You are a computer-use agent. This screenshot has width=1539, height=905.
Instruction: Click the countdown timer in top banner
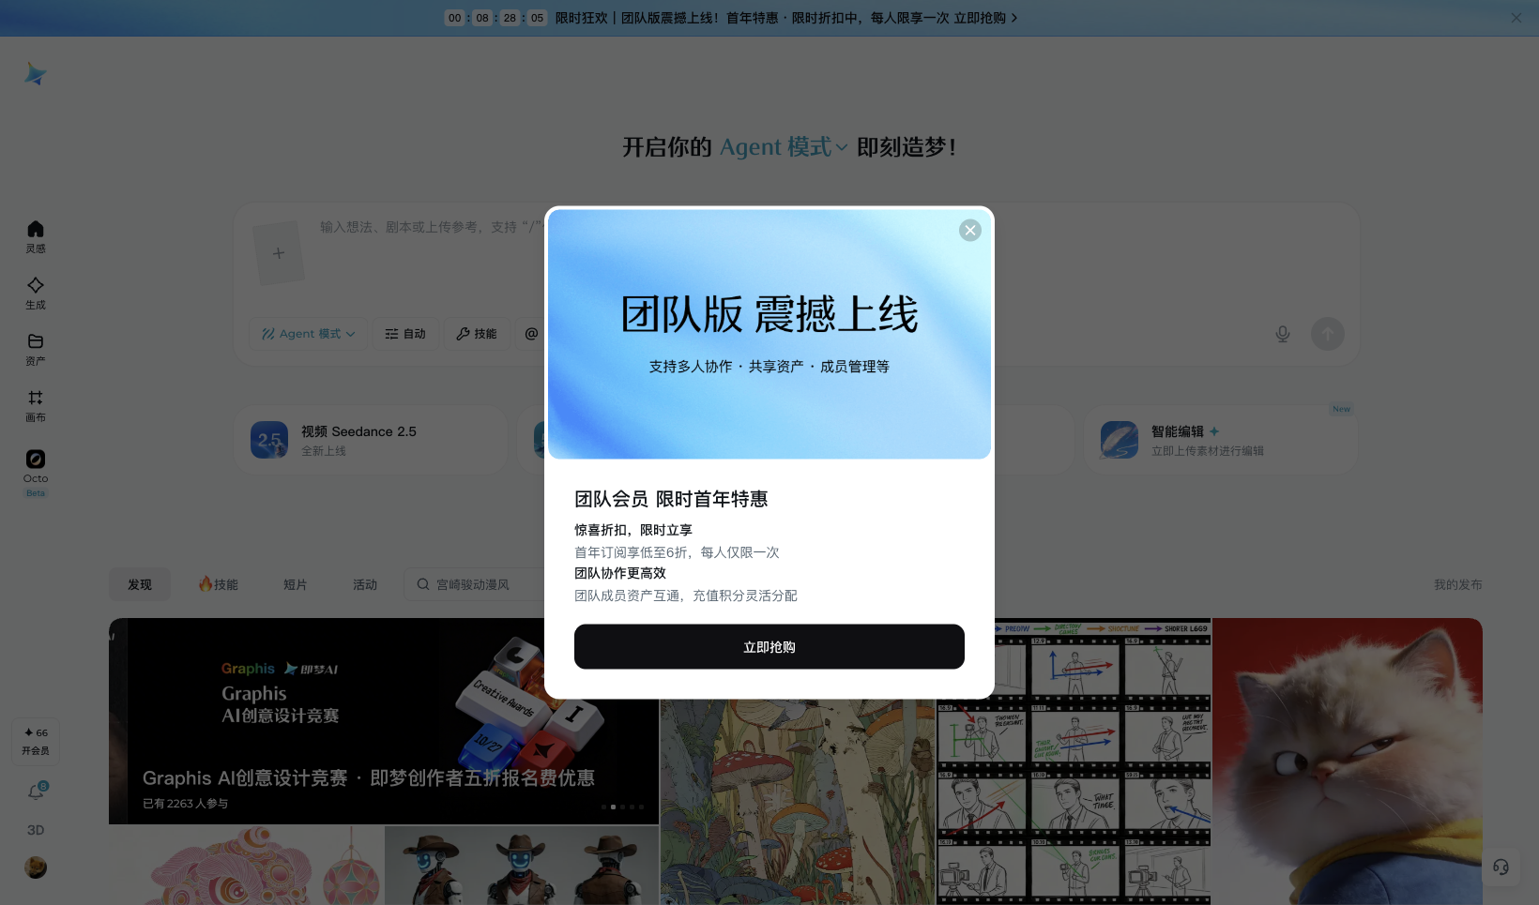click(495, 18)
